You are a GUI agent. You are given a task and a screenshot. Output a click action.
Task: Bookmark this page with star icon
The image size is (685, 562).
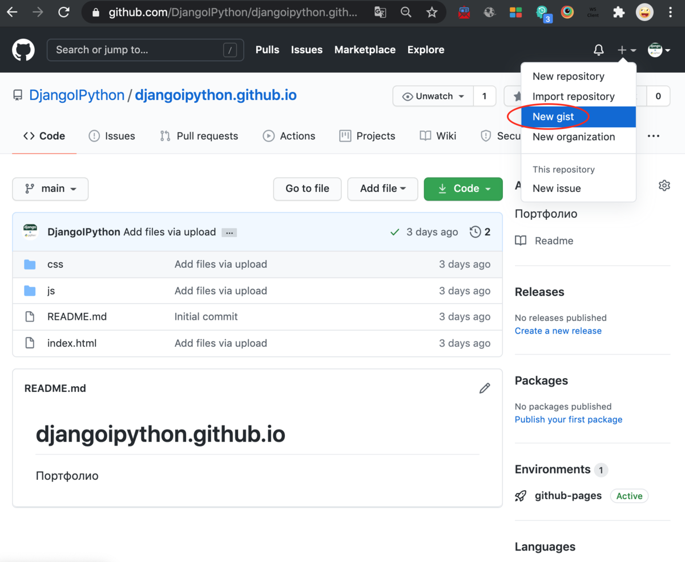point(432,12)
